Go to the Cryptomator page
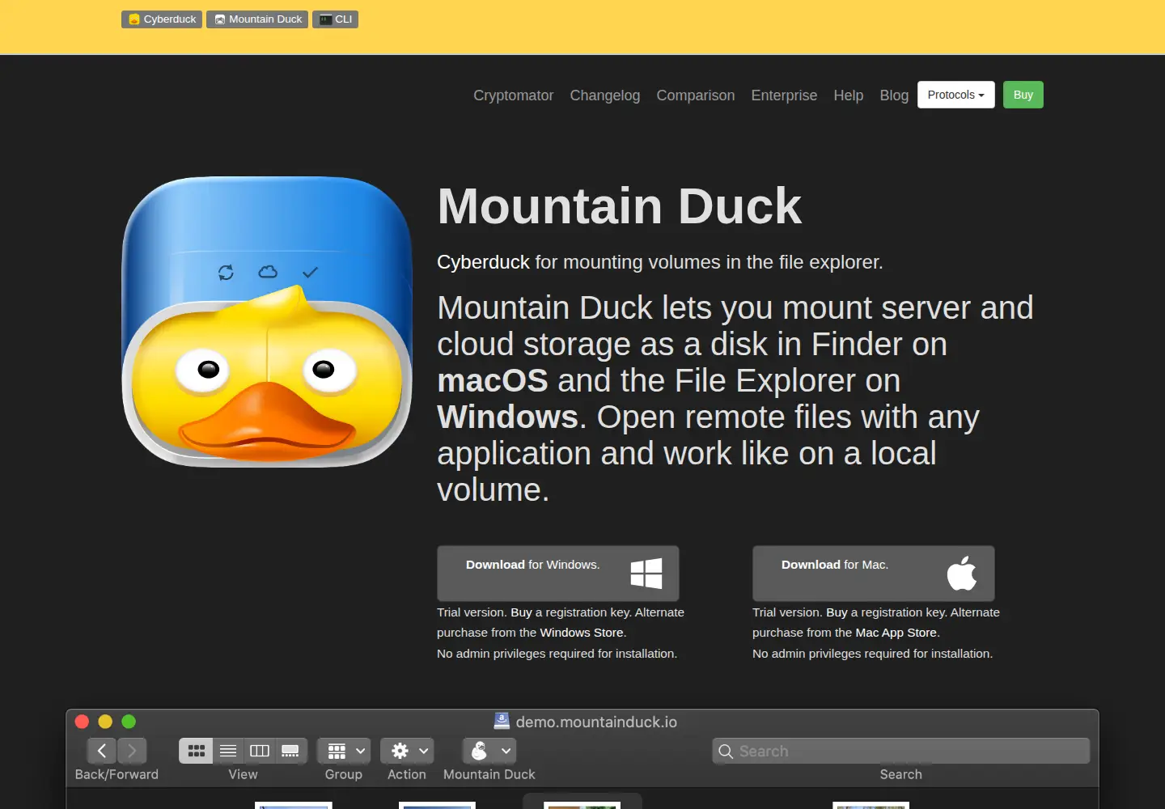Viewport: 1165px width, 809px height. 513,95
